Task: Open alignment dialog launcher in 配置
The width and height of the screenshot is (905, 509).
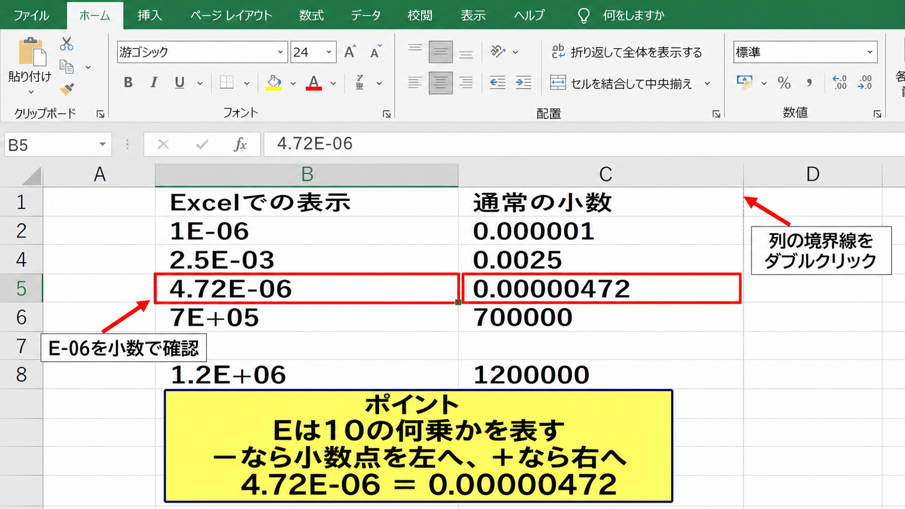Action: 716,114
